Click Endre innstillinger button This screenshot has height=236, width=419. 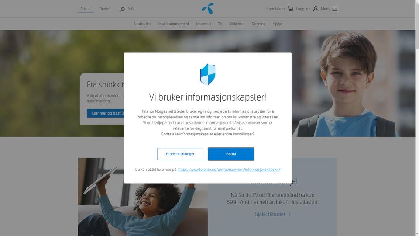click(180, 154)
